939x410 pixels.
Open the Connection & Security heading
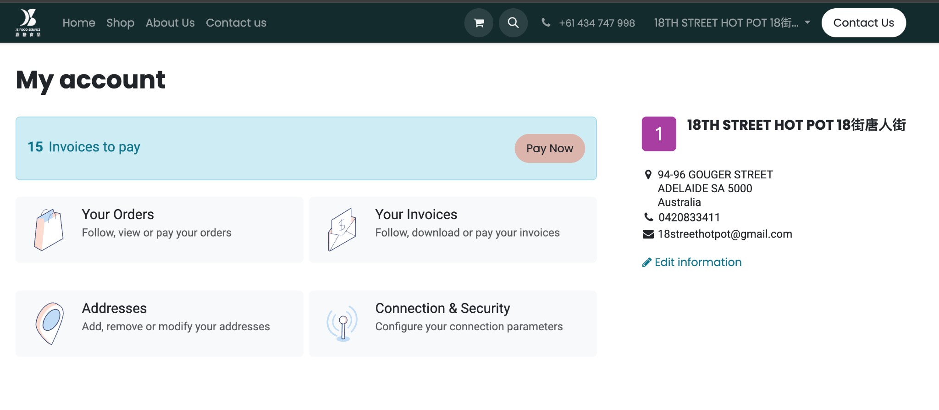pyautogui.click(x=442, y=308)
